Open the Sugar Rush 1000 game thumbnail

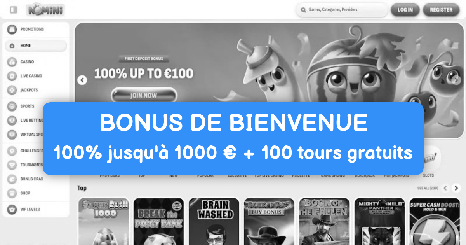click(104, 221)
